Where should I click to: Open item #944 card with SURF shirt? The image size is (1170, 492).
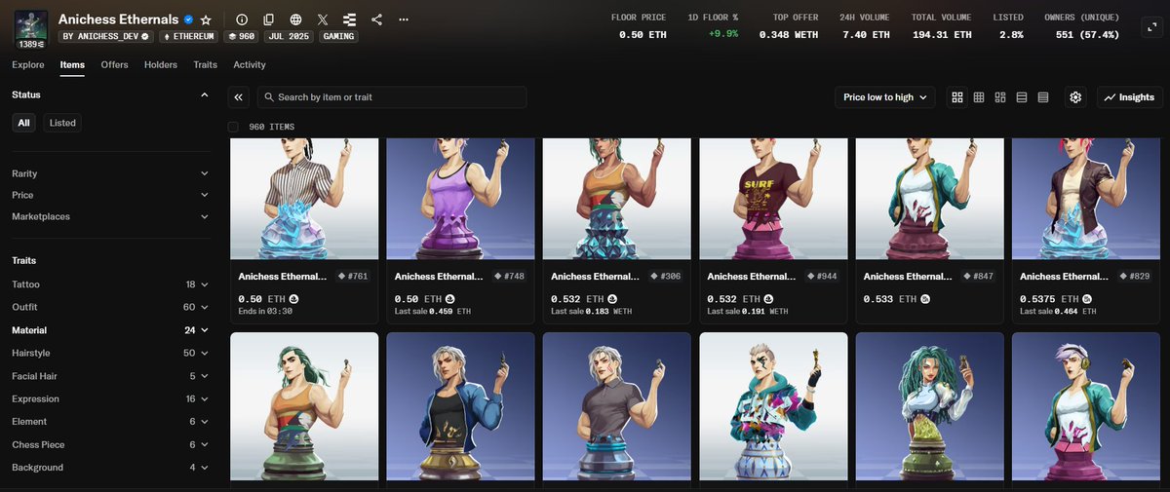[x=774, y=199]
